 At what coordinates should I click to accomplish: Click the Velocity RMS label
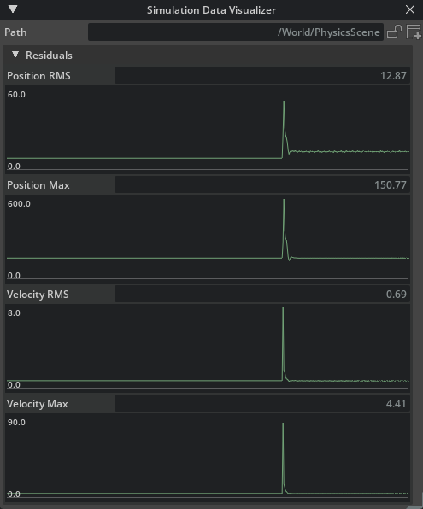[38, 294]
